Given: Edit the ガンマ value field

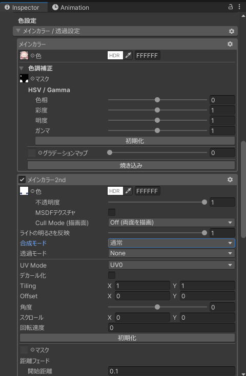Looking at the screenshot, I should tap(222, 130).
